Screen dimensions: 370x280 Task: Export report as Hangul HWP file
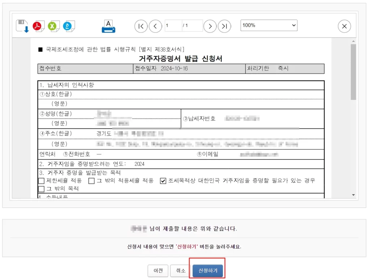pyautogui.click(x=68, y=26)
